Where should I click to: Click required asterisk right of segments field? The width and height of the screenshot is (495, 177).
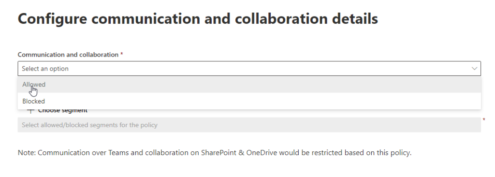484,120
